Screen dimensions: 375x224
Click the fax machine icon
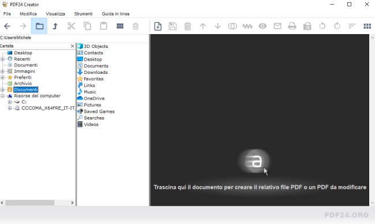(x=307, y=26)
